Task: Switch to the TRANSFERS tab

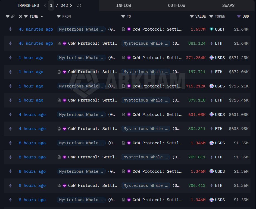Action: coord(28,5)
